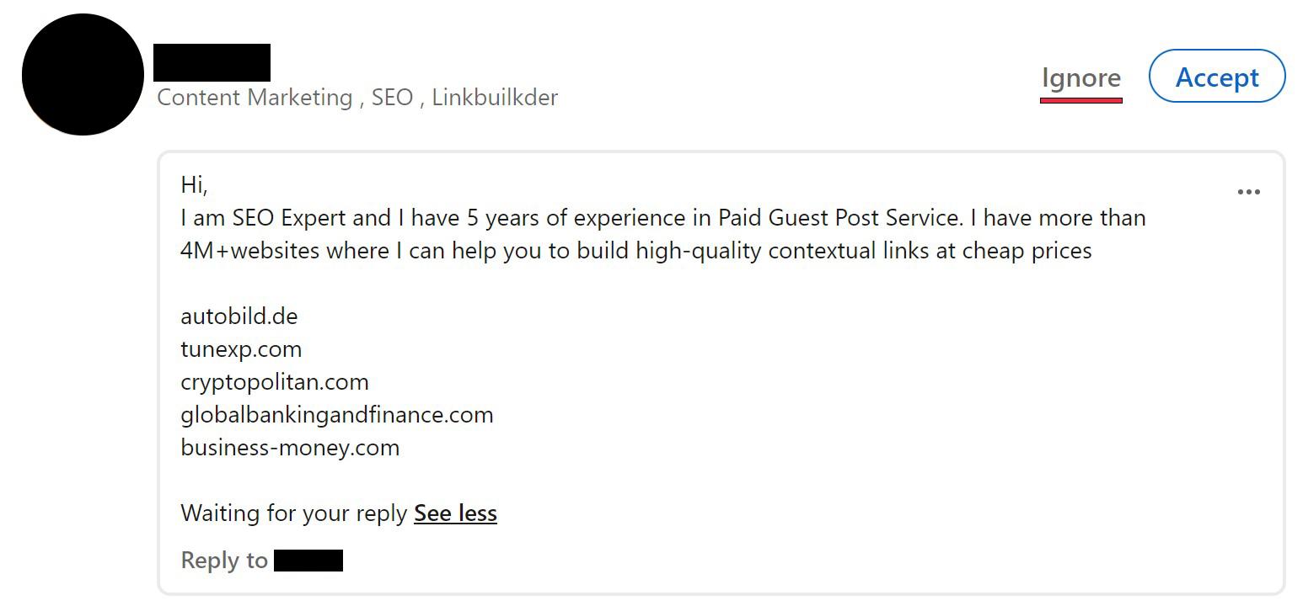1303x606 pixels.
Task: Open the three-dot message options menu
Action: pos(1248,192)
